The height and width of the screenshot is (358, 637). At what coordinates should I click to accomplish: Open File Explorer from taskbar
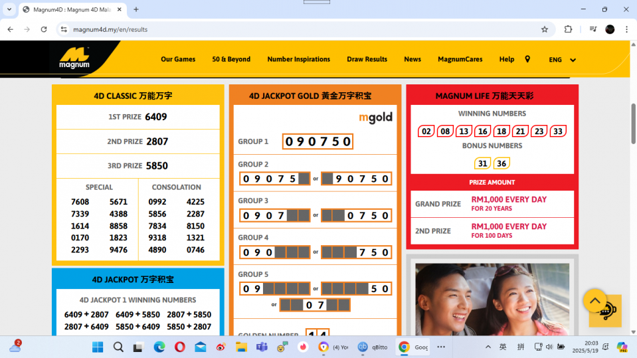[241, 347]
